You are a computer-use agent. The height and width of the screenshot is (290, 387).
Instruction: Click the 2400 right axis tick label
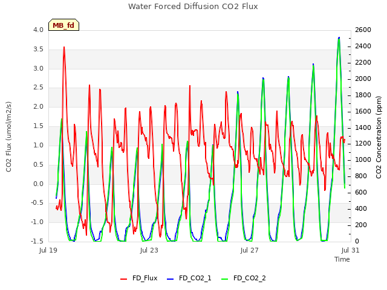pos(363,46)
